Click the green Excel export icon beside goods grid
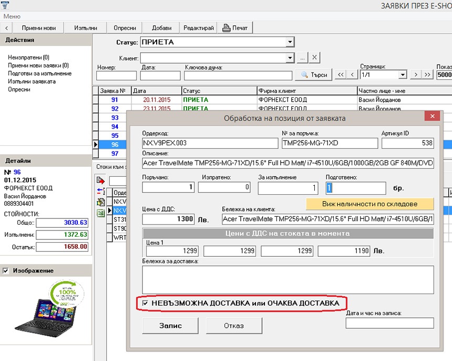The height and width of the screenshot is (361, 452). [100, 213]
